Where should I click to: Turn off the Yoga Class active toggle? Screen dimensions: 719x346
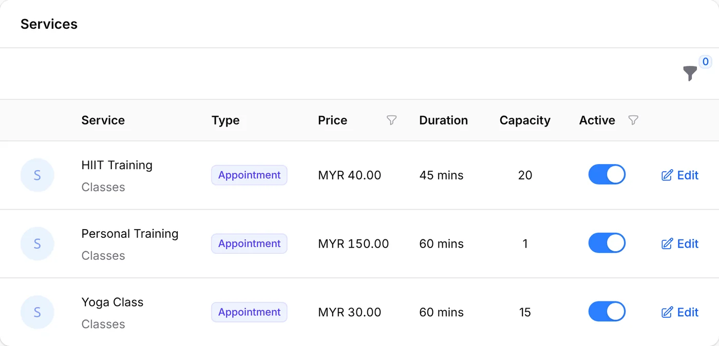(x=607, y=312)
